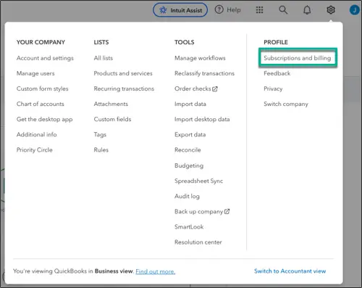Open the Intuit Assist panel
362x288 pixels.
point(180,10)
